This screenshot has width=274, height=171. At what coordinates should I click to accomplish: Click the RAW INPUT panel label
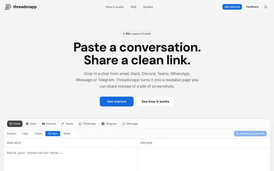tap(14, 143)
